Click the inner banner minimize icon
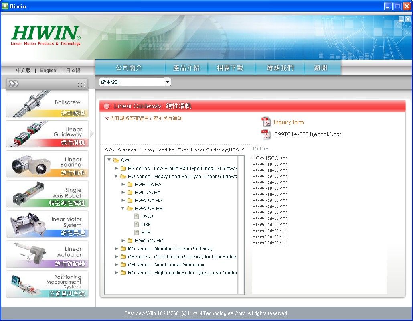 (401, 19)
